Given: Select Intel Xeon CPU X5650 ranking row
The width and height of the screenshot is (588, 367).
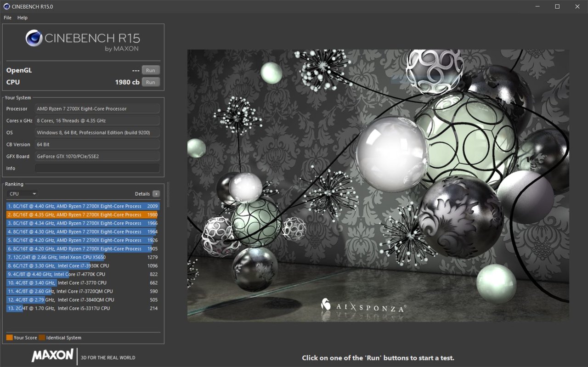Looking at the screenshot, I should click(x=83, y=257).
